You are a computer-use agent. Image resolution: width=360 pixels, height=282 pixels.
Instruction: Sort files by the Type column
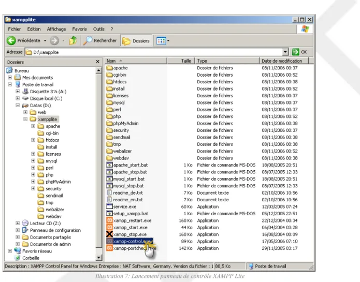pos(227,61)
